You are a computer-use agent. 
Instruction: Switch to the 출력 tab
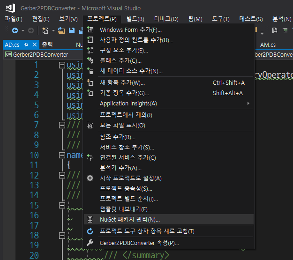(47, 45)
